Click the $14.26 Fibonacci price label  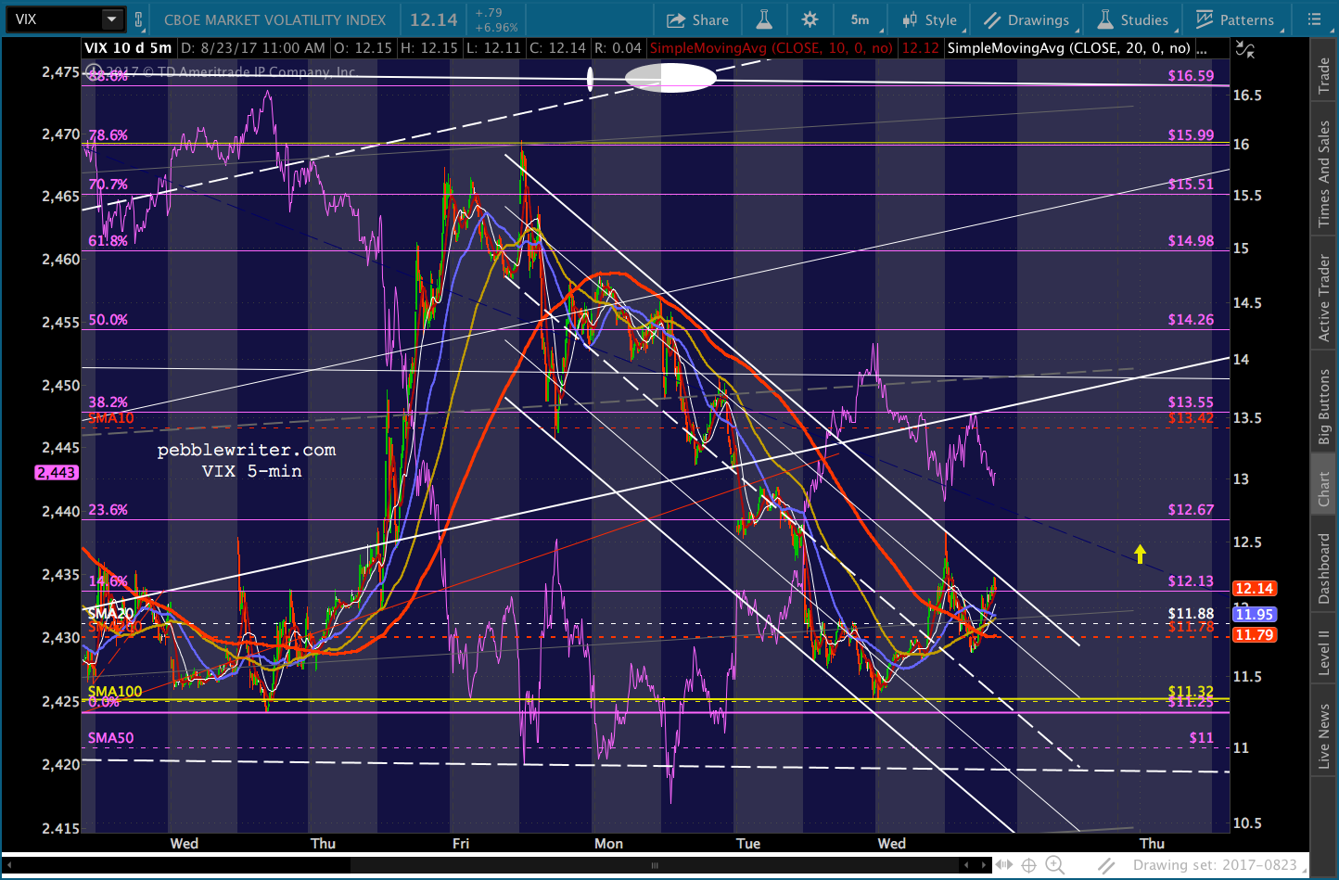[1191, 320]
